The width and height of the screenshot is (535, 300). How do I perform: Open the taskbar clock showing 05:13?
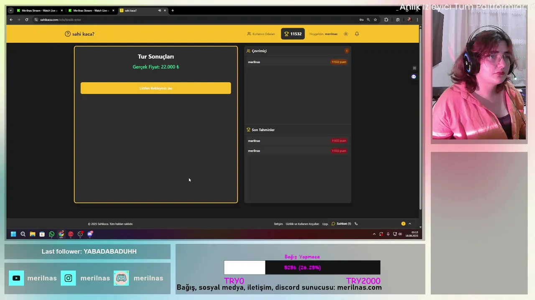[412, 234]
